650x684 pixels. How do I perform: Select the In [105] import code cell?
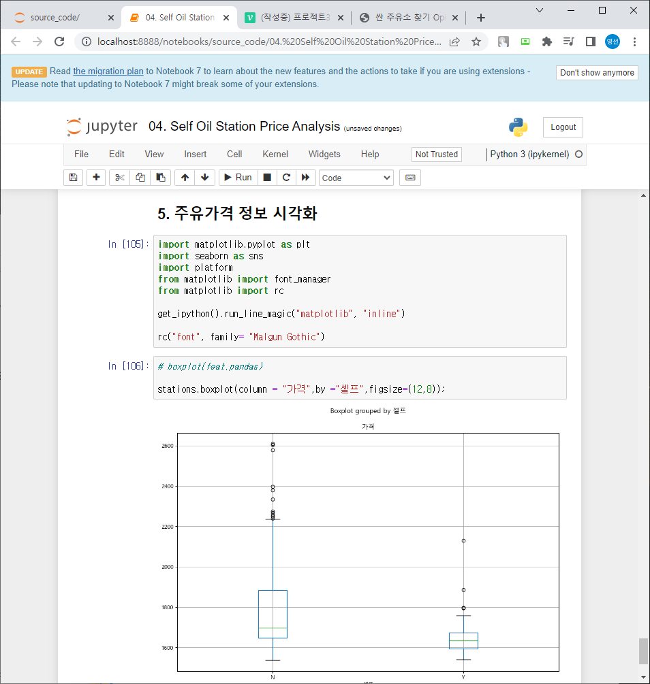coord(360,291)
